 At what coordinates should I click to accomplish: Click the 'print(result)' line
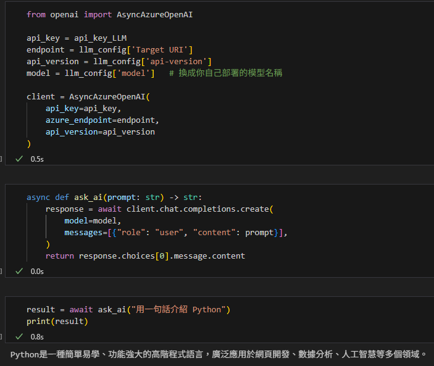tap(57, 321)
